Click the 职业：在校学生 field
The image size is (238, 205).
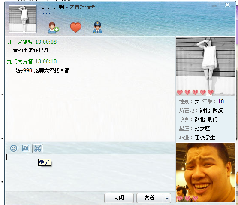pyautogui.click(x=197, y=138)
